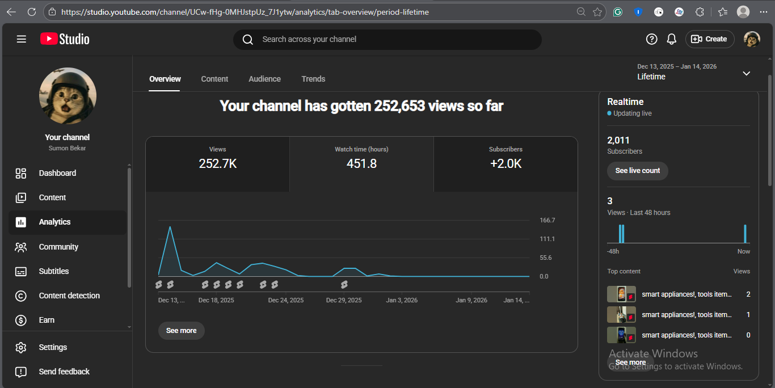Open the Earn section

coord(47,320)
